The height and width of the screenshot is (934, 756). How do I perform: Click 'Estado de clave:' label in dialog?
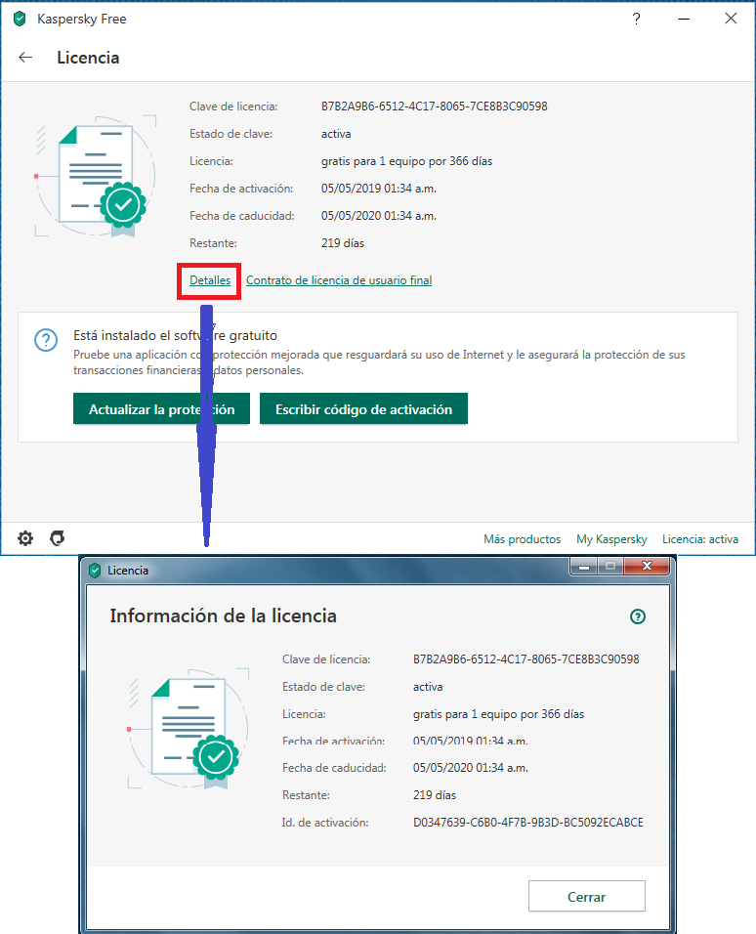[323, 686]
